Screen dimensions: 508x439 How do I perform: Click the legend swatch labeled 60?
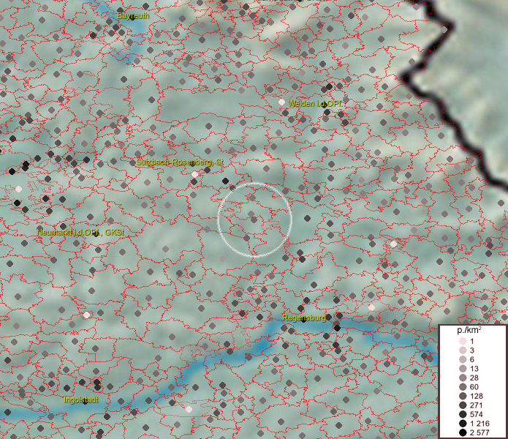click(463, 387)
